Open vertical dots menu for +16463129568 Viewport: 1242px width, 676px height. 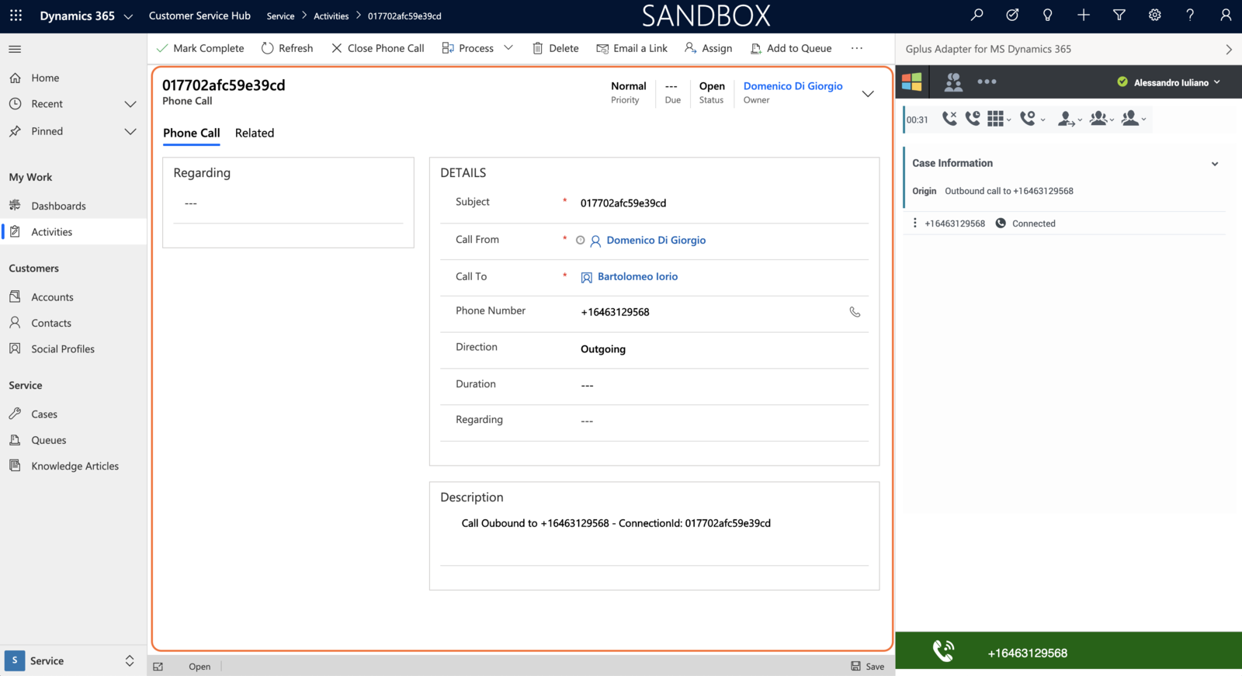[x=915, y=223]
